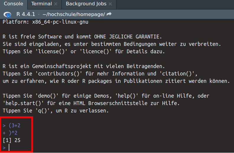Switch to the Console tab
This screenshot has height=153, width=234.
[13, 4]
